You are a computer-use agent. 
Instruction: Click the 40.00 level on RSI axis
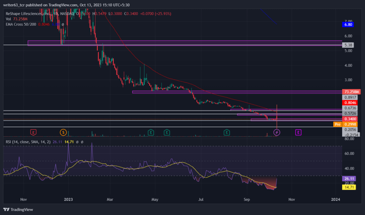349,168
